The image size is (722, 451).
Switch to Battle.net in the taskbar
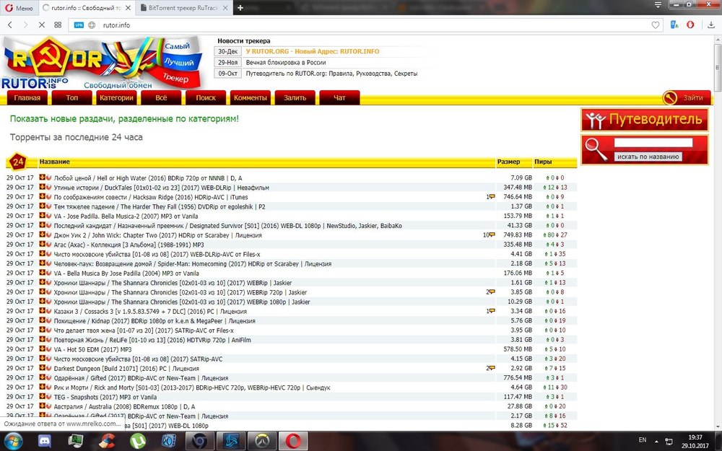231,441
